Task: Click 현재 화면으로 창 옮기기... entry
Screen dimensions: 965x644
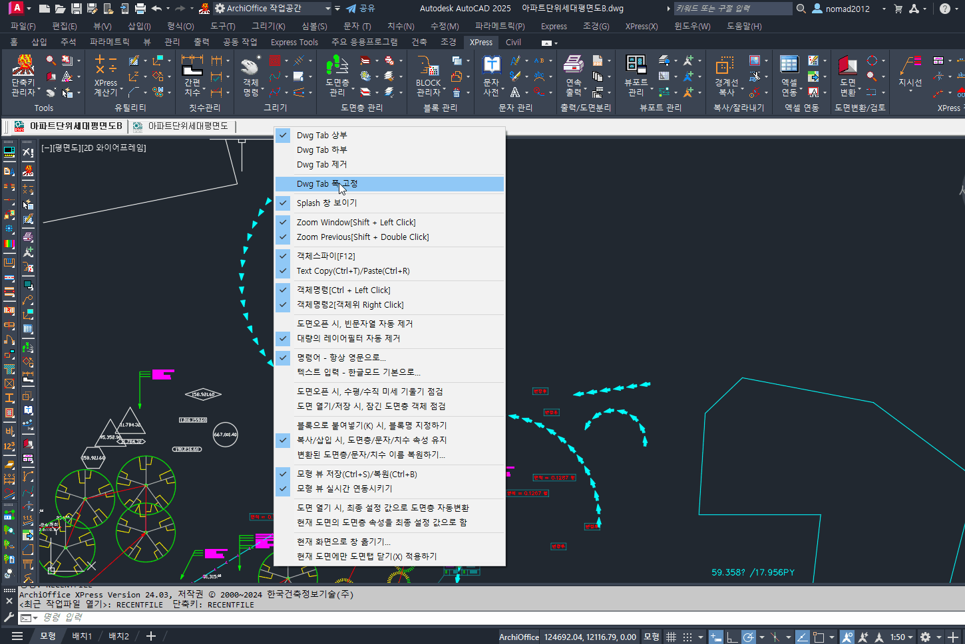Action: [x=389, y=542]
